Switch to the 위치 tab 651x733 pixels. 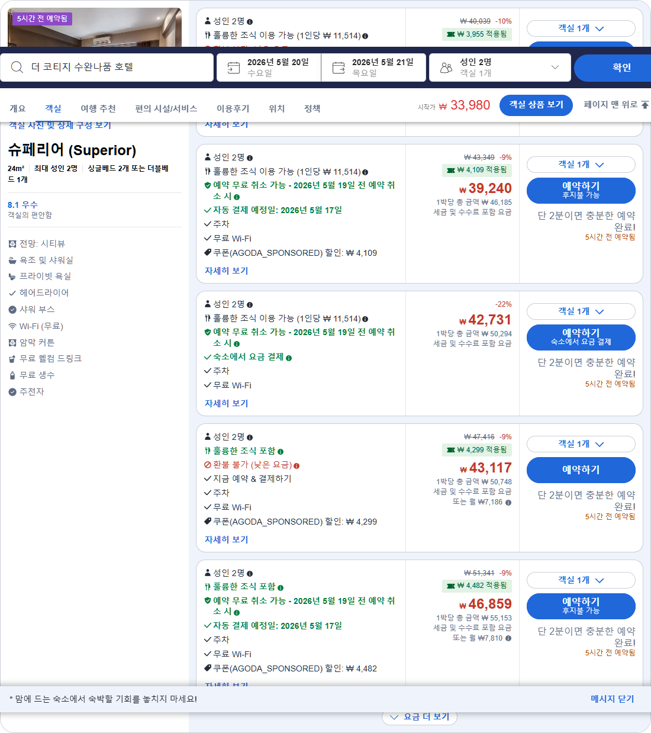point(277,108)
